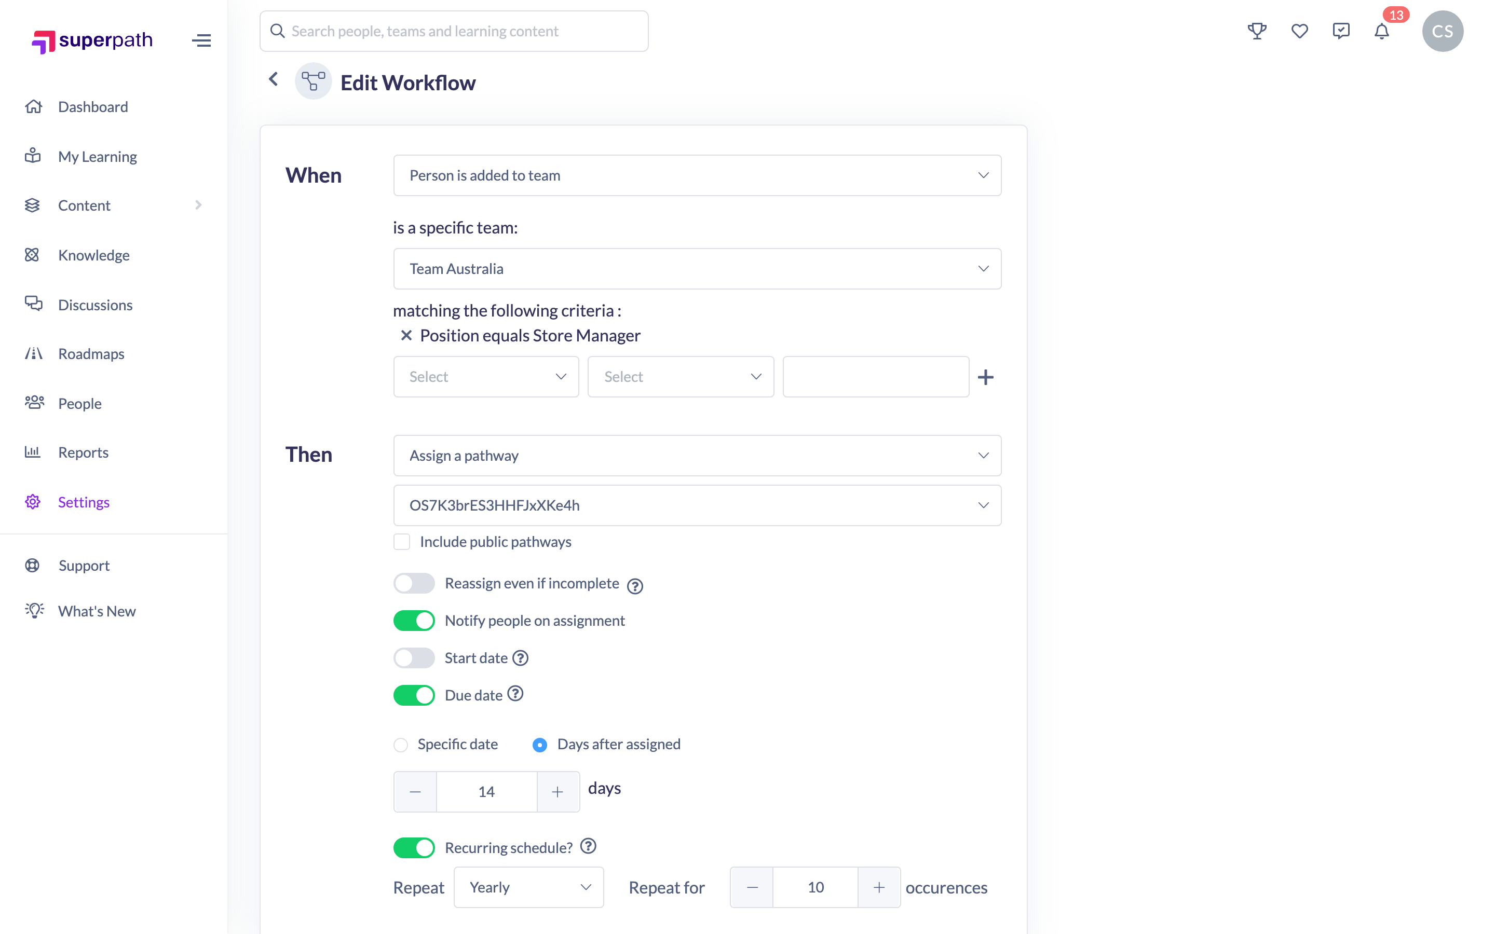Screen dimensions: 1495x934
Task: Navigate to Reports in sidebar
Action: tap(83, 452)
